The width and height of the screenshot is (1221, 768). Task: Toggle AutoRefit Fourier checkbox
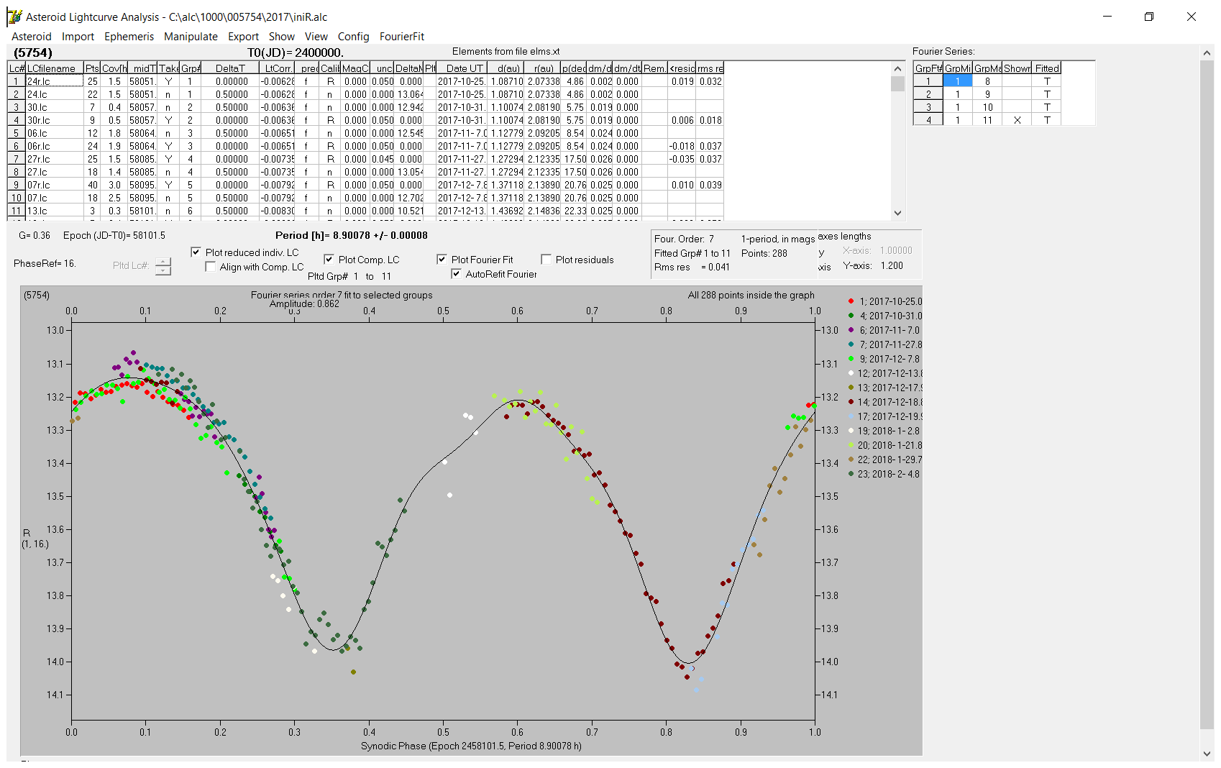pyautogui.click(x=456, y=274)
